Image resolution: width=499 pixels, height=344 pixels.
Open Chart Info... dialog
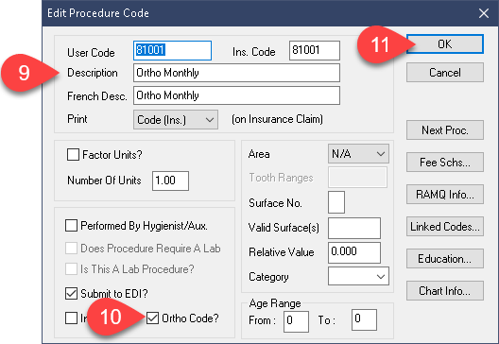point(444,290)
